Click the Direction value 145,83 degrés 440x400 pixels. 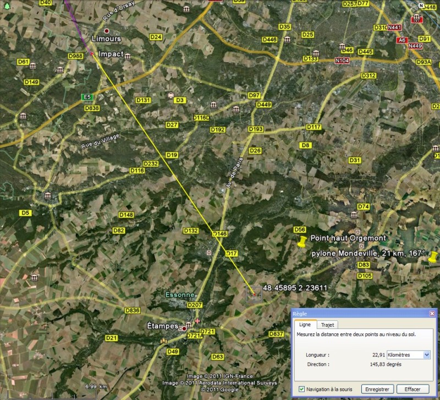(386, 364)
